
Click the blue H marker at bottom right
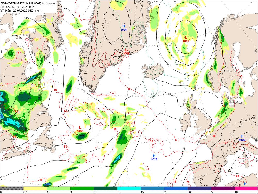point(245,184)
